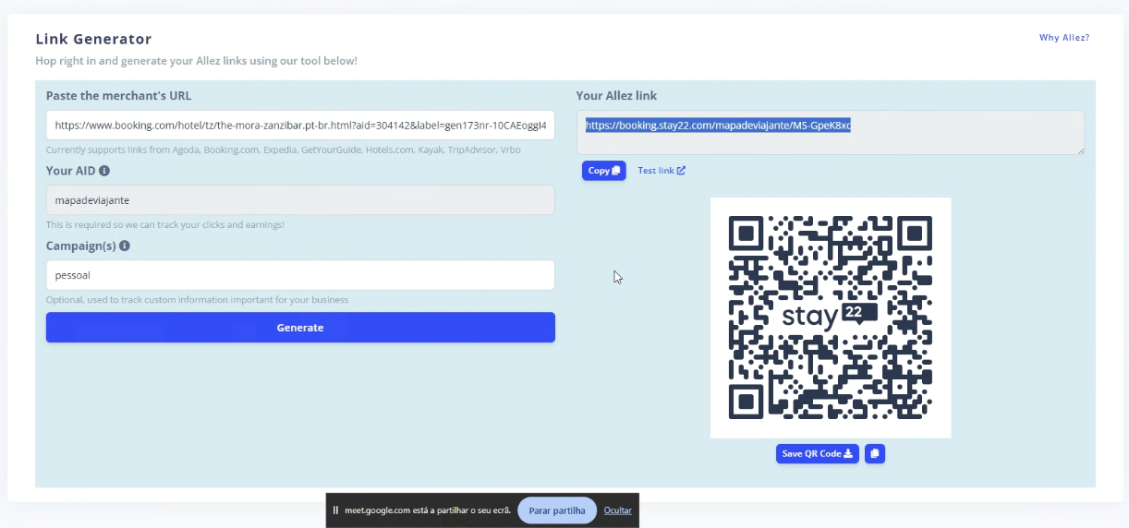Viewport: 1129px width, 528px height.
Task: Click the 'Your Allez link' label
Action: click(x=616, y=95)
